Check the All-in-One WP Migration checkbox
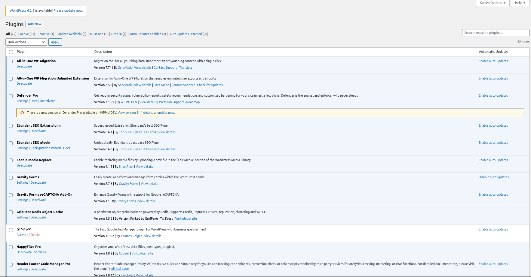The width and height of the screenshot is (531, 277). 11,62
